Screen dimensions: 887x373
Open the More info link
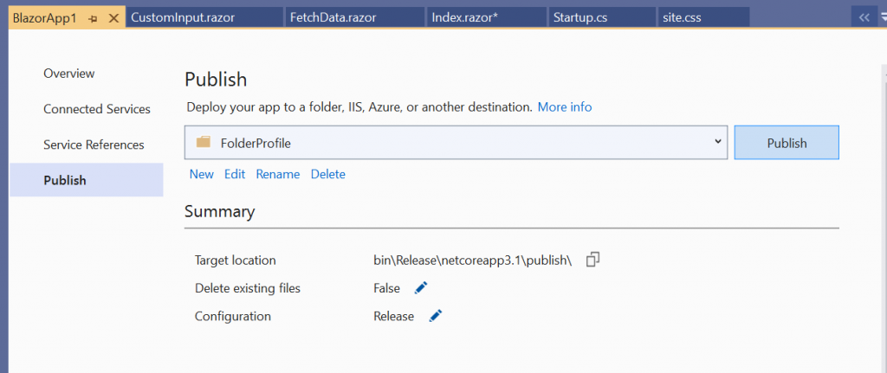click(565, 107)
